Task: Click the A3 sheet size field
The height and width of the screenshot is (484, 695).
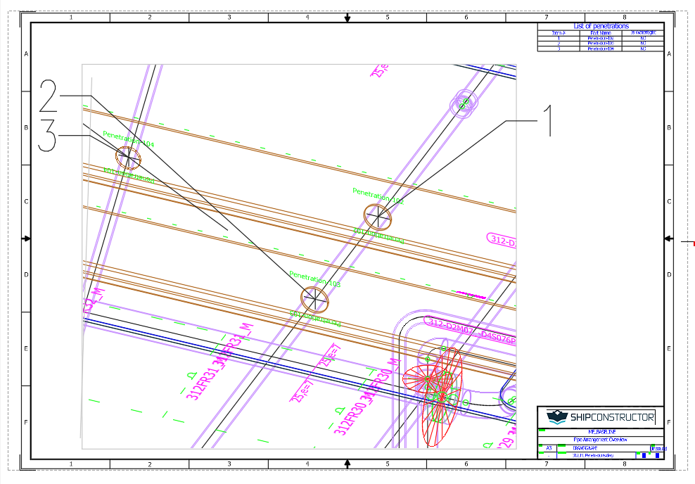Action: click(x=549, y=447)
